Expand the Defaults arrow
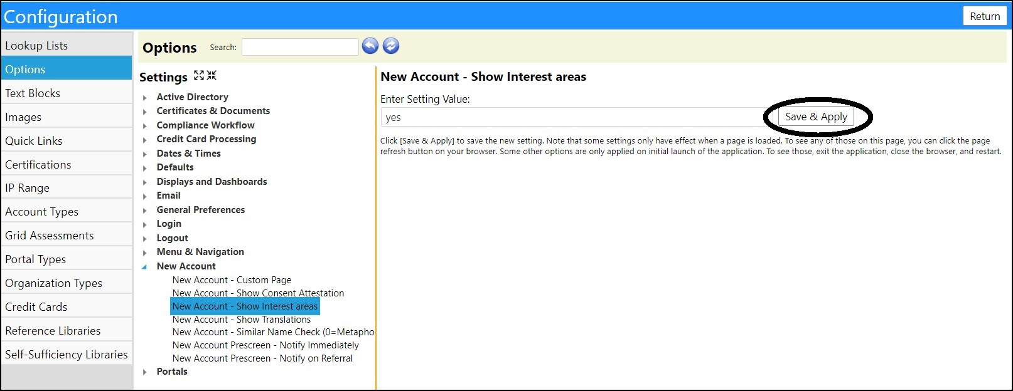This screenshot has height=391, width=1013. click(x=144, y=168)
